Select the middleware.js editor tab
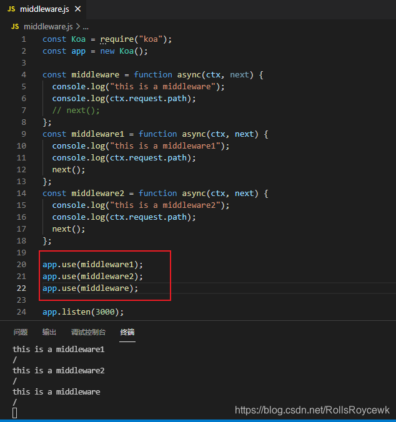The width and height of the screenshot is (396, 422). [43, 9]
